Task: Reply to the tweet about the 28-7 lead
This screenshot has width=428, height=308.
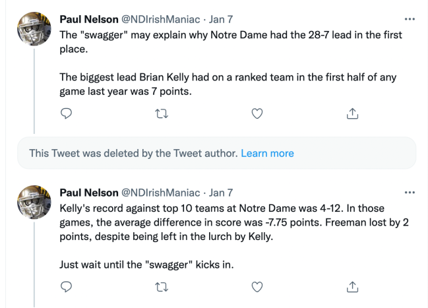Action: click(66, 115)
